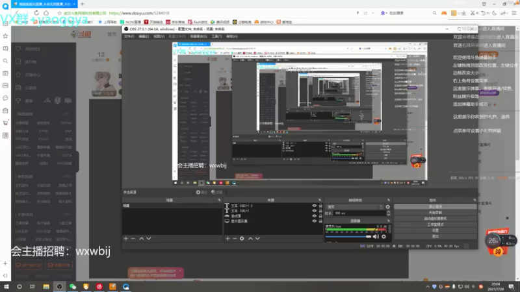Screen dimensions: 520x292
Task: Select 显示器采集 display capture source
Action: [x=239, y=221]
